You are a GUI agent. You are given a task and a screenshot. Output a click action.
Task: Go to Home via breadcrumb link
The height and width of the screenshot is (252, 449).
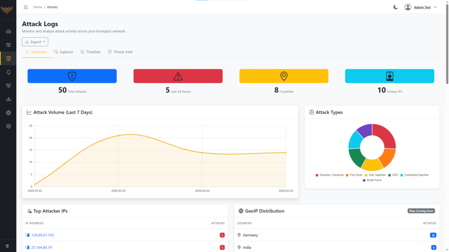[38, 7]
